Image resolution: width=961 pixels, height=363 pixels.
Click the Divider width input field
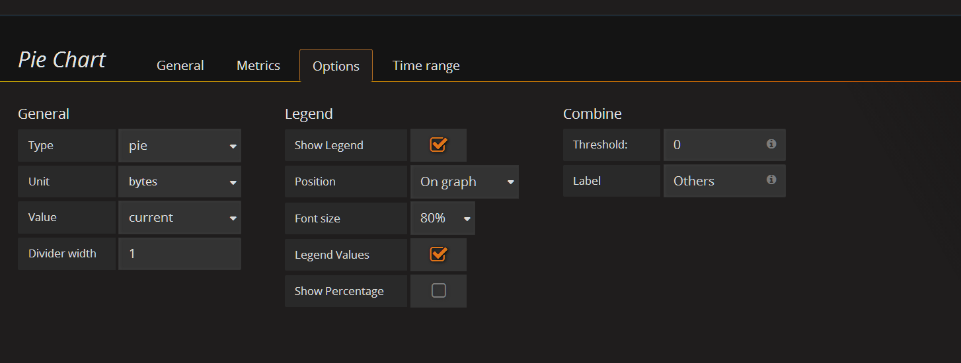(179, 253)
